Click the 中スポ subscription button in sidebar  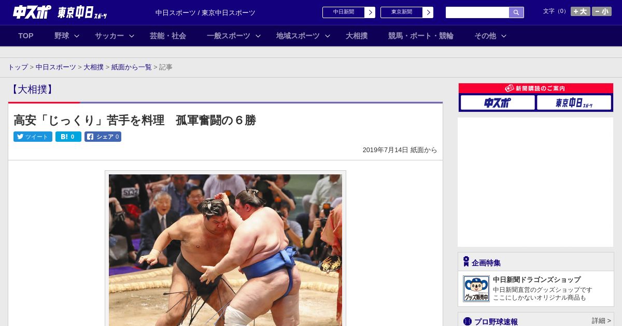click(498, 102)
